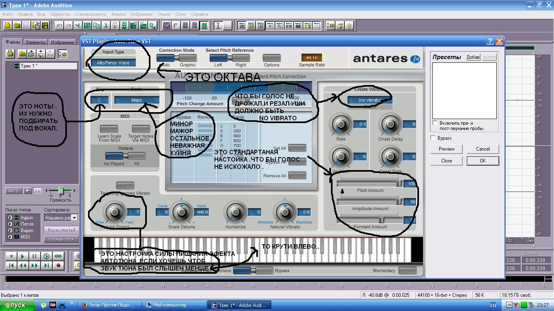Click the infinity Loop play button
Viewport: 554px width, 311px height.
[58, 256]
